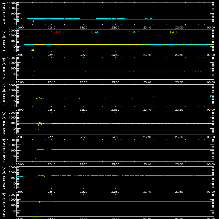
Task: Click the yellow startup dots in the 4995 MHz plot
Action: [33, 159]
